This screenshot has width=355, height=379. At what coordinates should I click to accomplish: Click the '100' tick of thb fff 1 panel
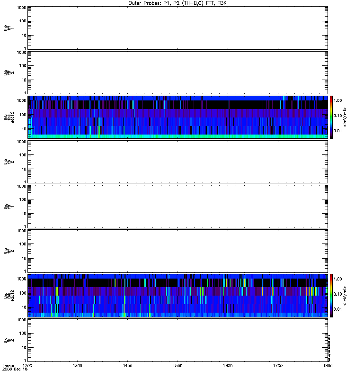click(23, 21)
